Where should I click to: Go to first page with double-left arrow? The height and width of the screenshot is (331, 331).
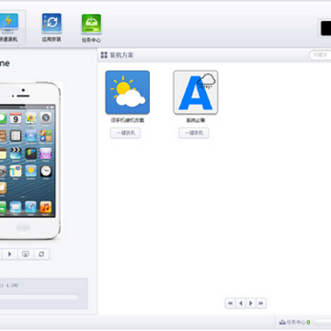[x=230, y=303]
